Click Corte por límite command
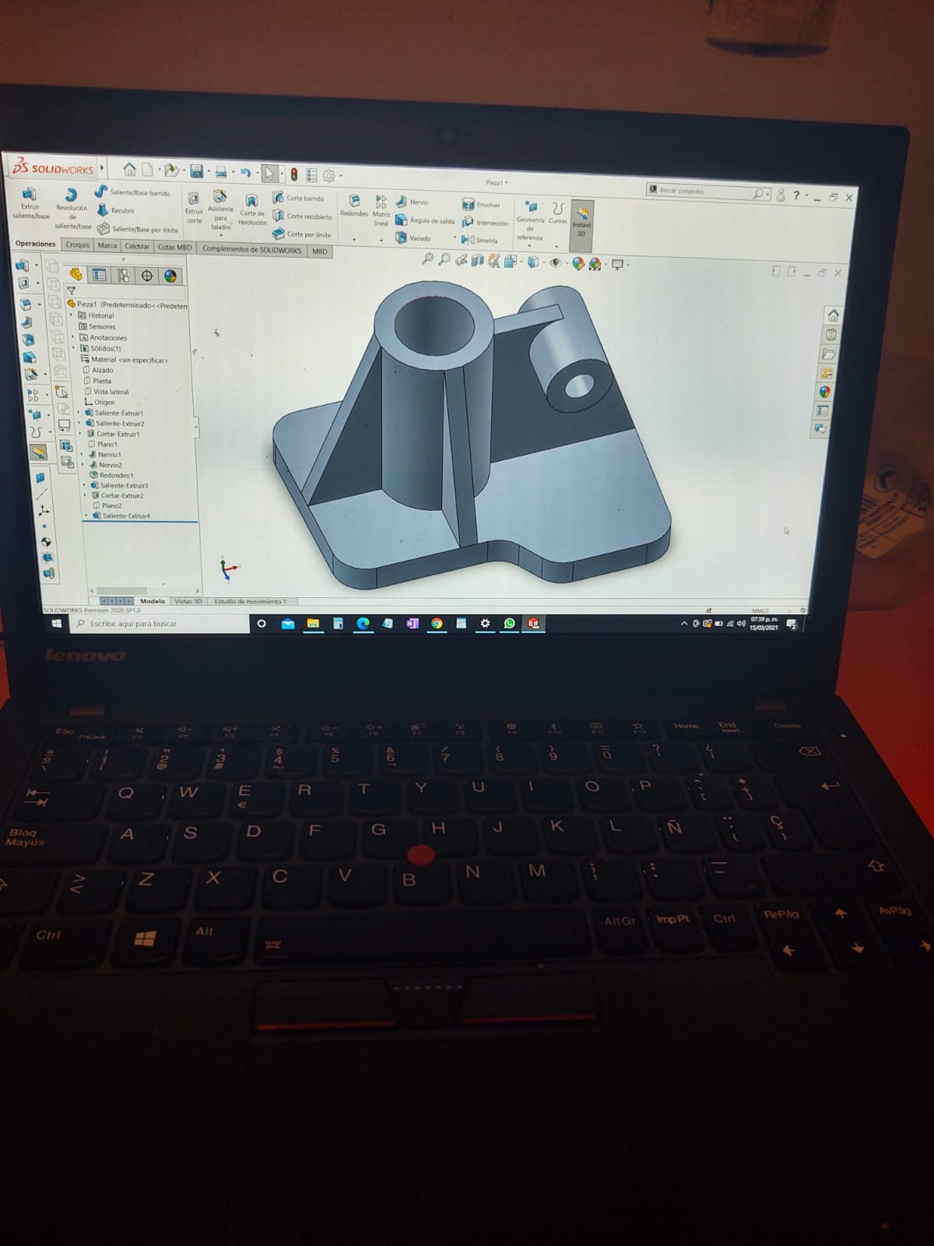The height and width of the screenshot is (1246, 934). 301,234
